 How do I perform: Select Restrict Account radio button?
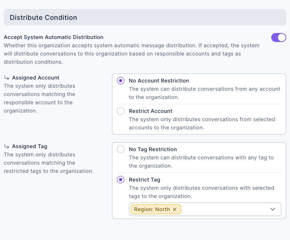pos(121,111)
